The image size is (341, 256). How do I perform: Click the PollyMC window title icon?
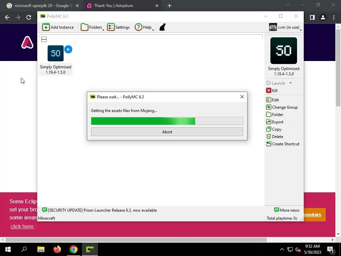[x=43, y=16]
